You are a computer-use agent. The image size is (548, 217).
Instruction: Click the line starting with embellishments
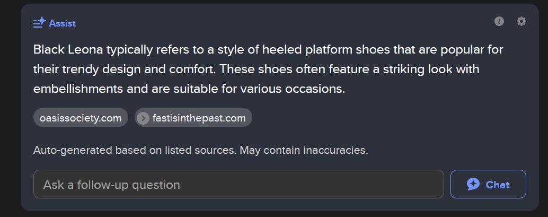click(x=189, y=89)
